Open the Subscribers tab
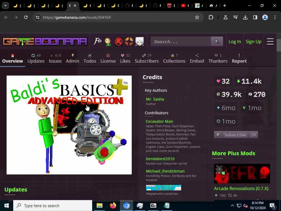The image size is (281, 211). pos(147,59)
